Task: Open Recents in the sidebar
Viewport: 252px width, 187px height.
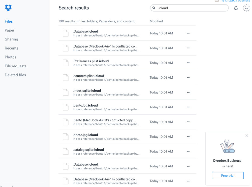Action: 11,48
